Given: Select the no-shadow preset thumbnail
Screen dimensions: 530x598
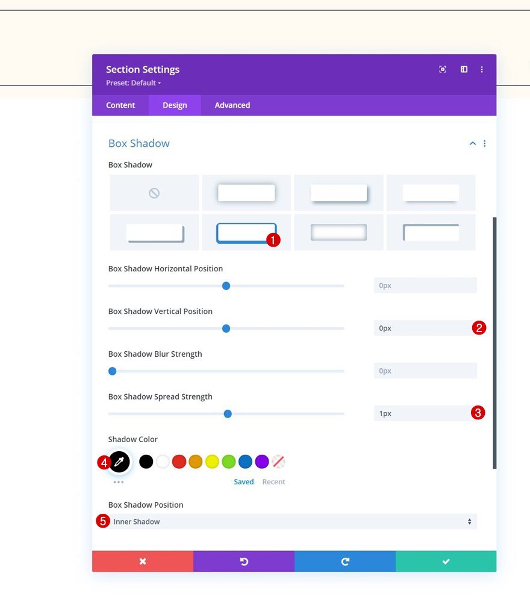Looking at the screenshot, I should click(154, 192).
